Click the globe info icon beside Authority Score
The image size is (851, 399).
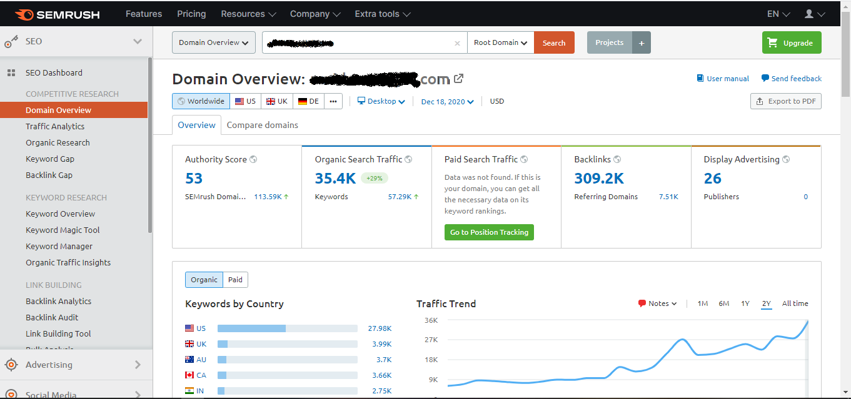tap(253, 159)
